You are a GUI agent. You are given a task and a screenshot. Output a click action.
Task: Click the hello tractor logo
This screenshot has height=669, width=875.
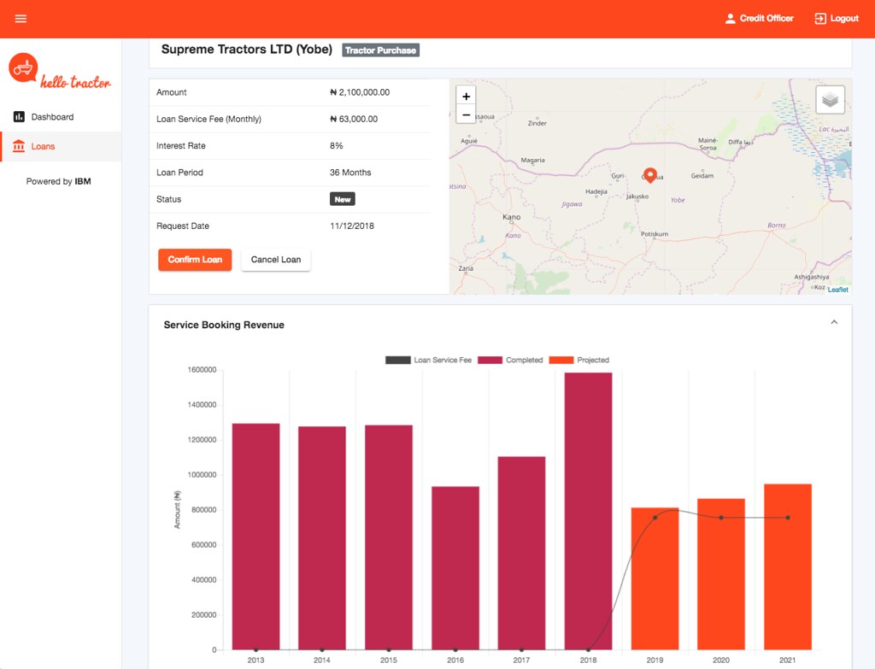click(x=60, y=71)
